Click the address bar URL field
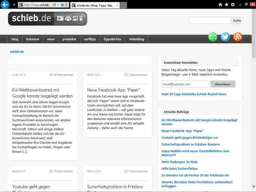The height and width of the screenshot is (192, 256). [37, 5]
